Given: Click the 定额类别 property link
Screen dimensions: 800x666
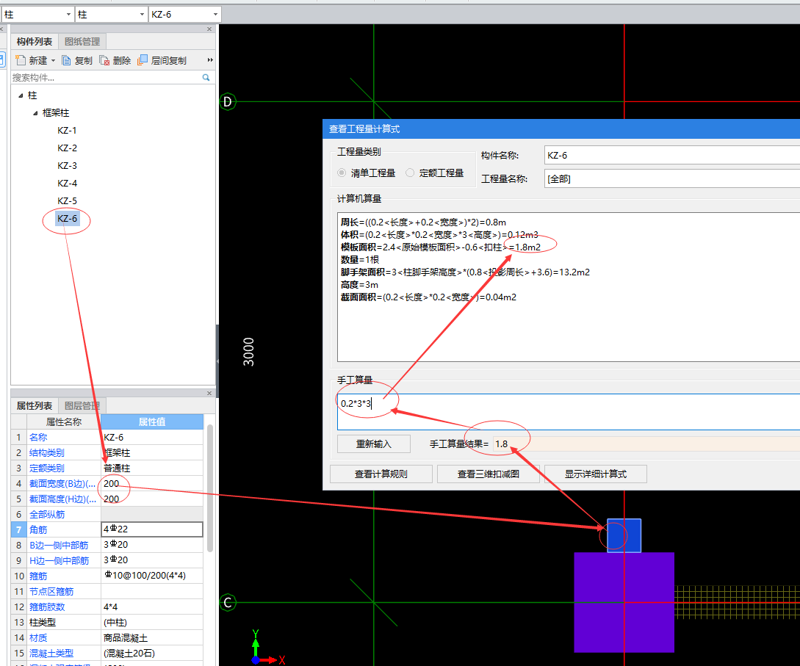Looking at the screenshot, I should [47, 468].
